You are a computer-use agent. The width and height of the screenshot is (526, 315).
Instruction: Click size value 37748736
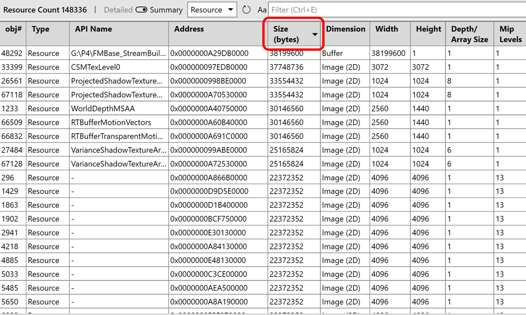(286, 67)
